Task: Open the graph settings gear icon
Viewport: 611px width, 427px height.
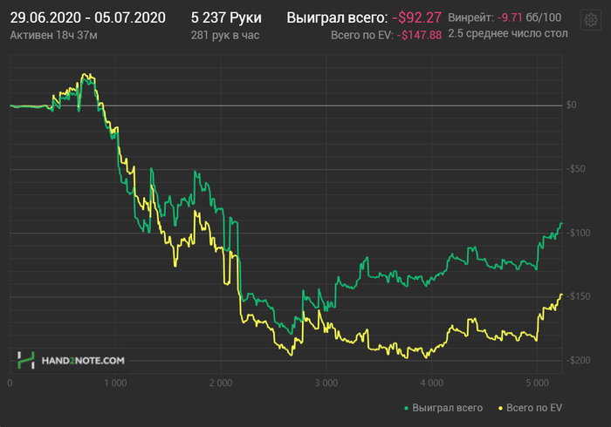Action: pyautogui.click(x=591, y=20)
